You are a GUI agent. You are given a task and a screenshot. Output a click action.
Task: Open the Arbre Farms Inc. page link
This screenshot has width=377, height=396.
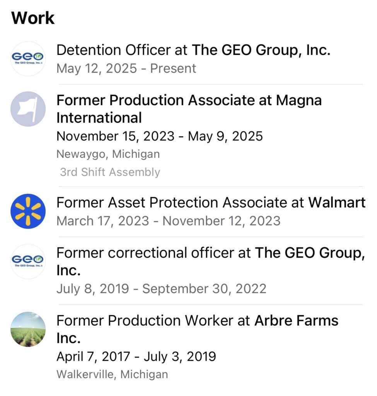296,321
